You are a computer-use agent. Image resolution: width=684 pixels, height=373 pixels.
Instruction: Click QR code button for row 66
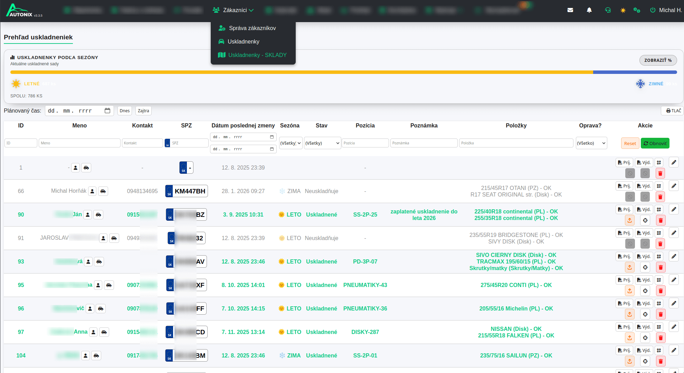click(659, 186)
